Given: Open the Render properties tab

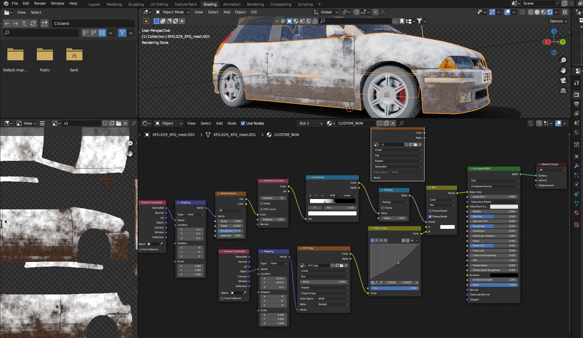Looking at the screenshot, I should (577, 95).
